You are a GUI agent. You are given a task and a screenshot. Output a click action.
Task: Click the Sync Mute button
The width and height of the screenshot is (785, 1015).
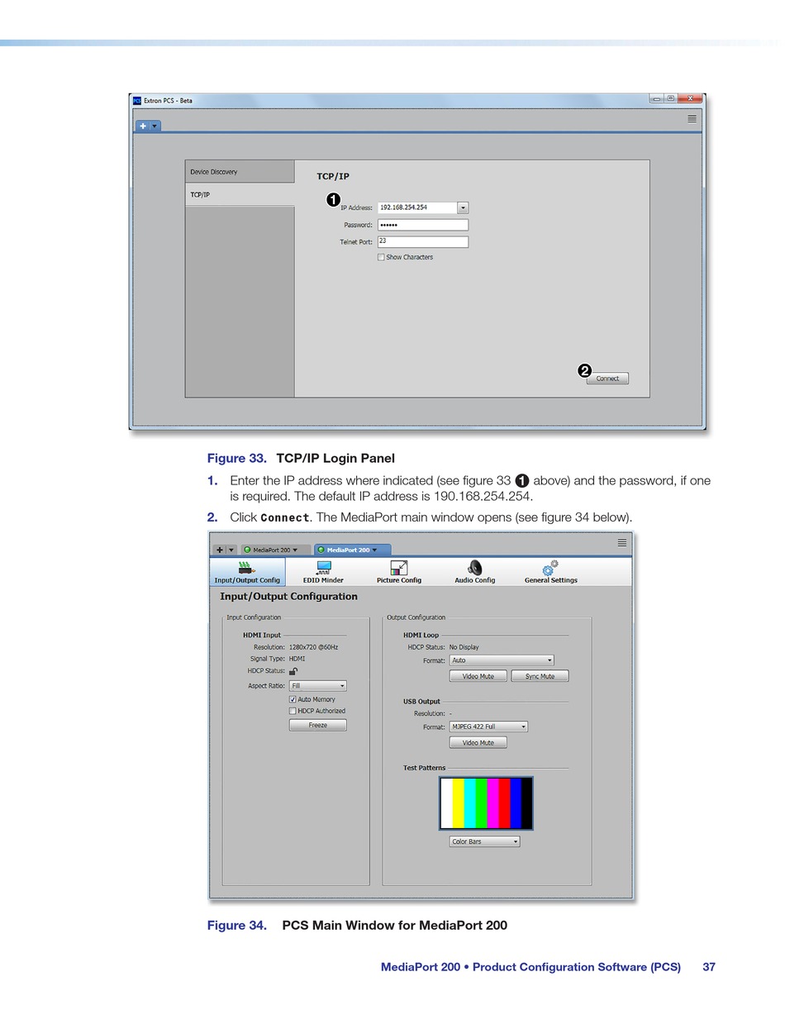540,676
